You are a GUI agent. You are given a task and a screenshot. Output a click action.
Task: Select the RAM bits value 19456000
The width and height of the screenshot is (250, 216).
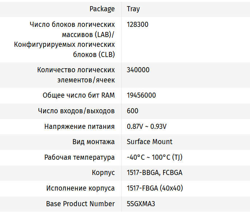pyautogui.click(x=141, y=95)
